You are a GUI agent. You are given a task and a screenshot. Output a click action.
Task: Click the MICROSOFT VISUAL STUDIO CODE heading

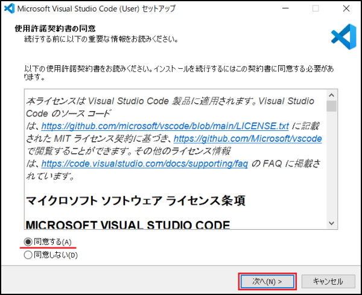128,224
